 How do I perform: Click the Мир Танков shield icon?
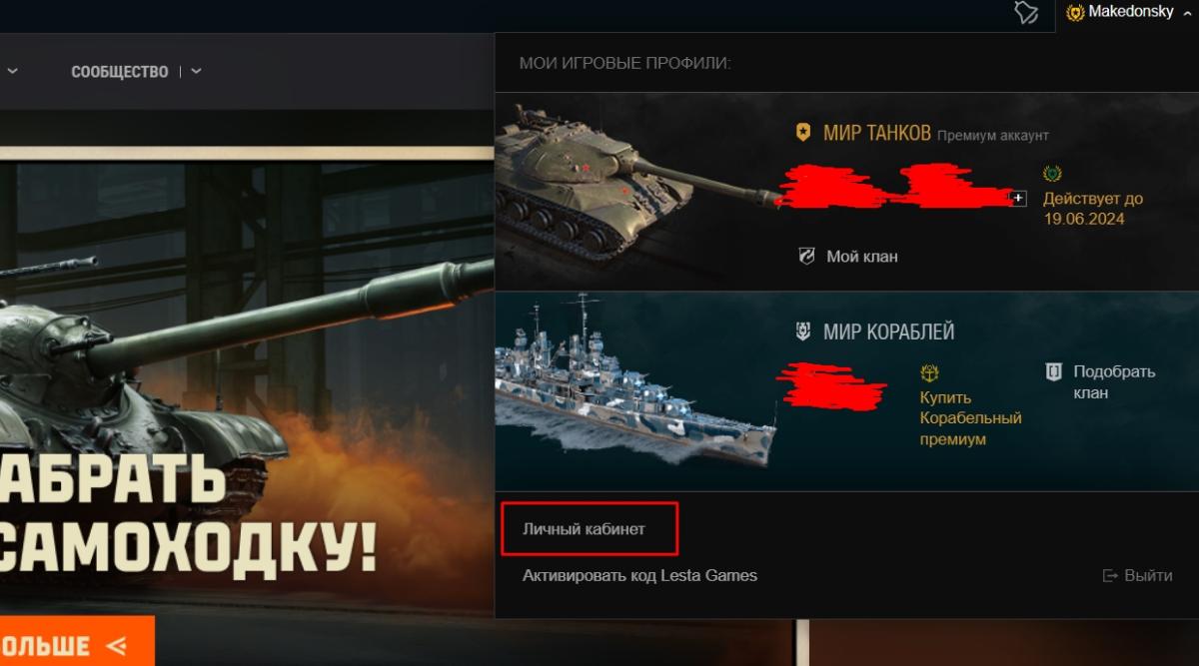[802, 133]
